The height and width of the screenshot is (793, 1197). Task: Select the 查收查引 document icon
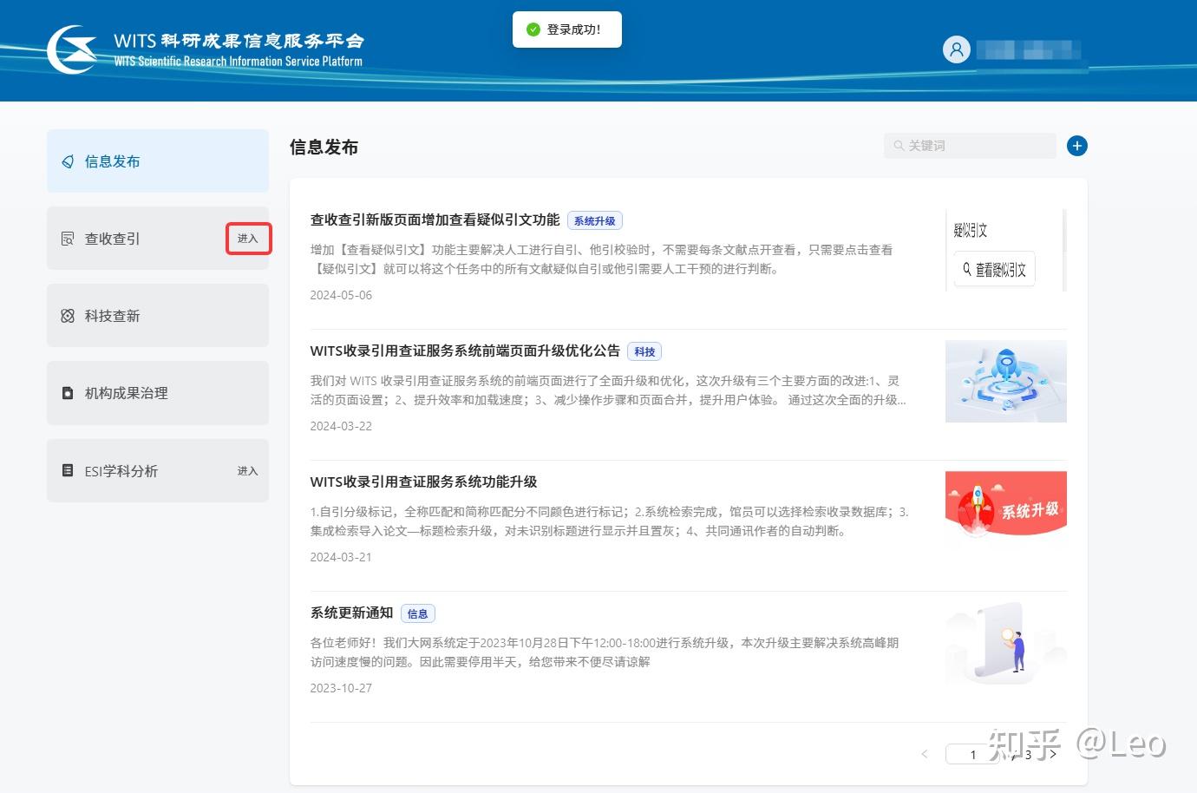[x=68, y=238]
